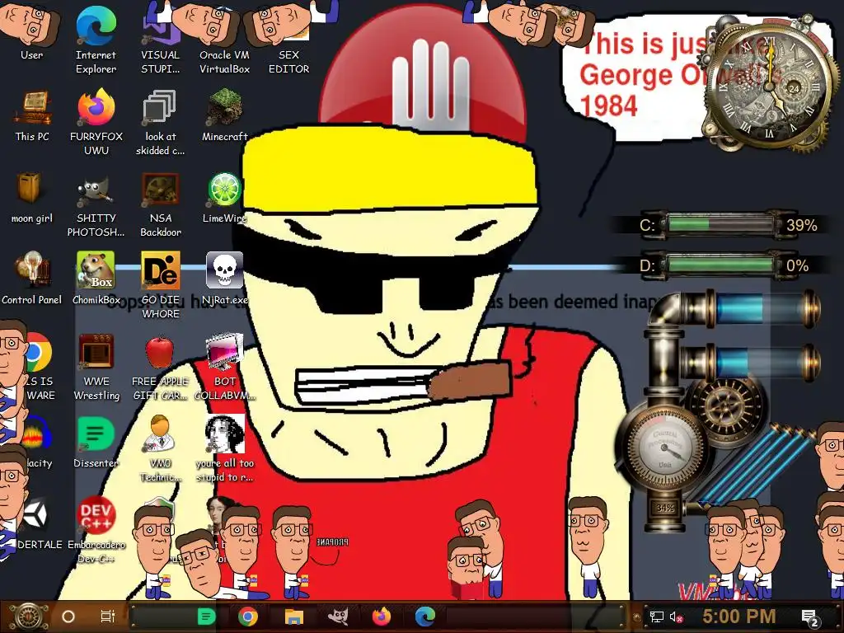The image size is (844, 633).
Task: Launch NjRat.exe skull icon
Action: (x=224, y=279)
